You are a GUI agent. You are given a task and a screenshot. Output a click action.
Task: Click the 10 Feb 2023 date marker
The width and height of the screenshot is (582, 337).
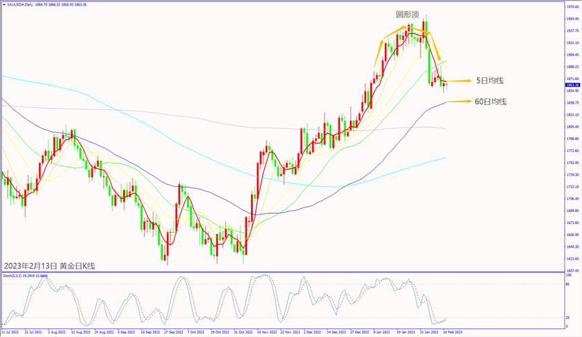452,332
